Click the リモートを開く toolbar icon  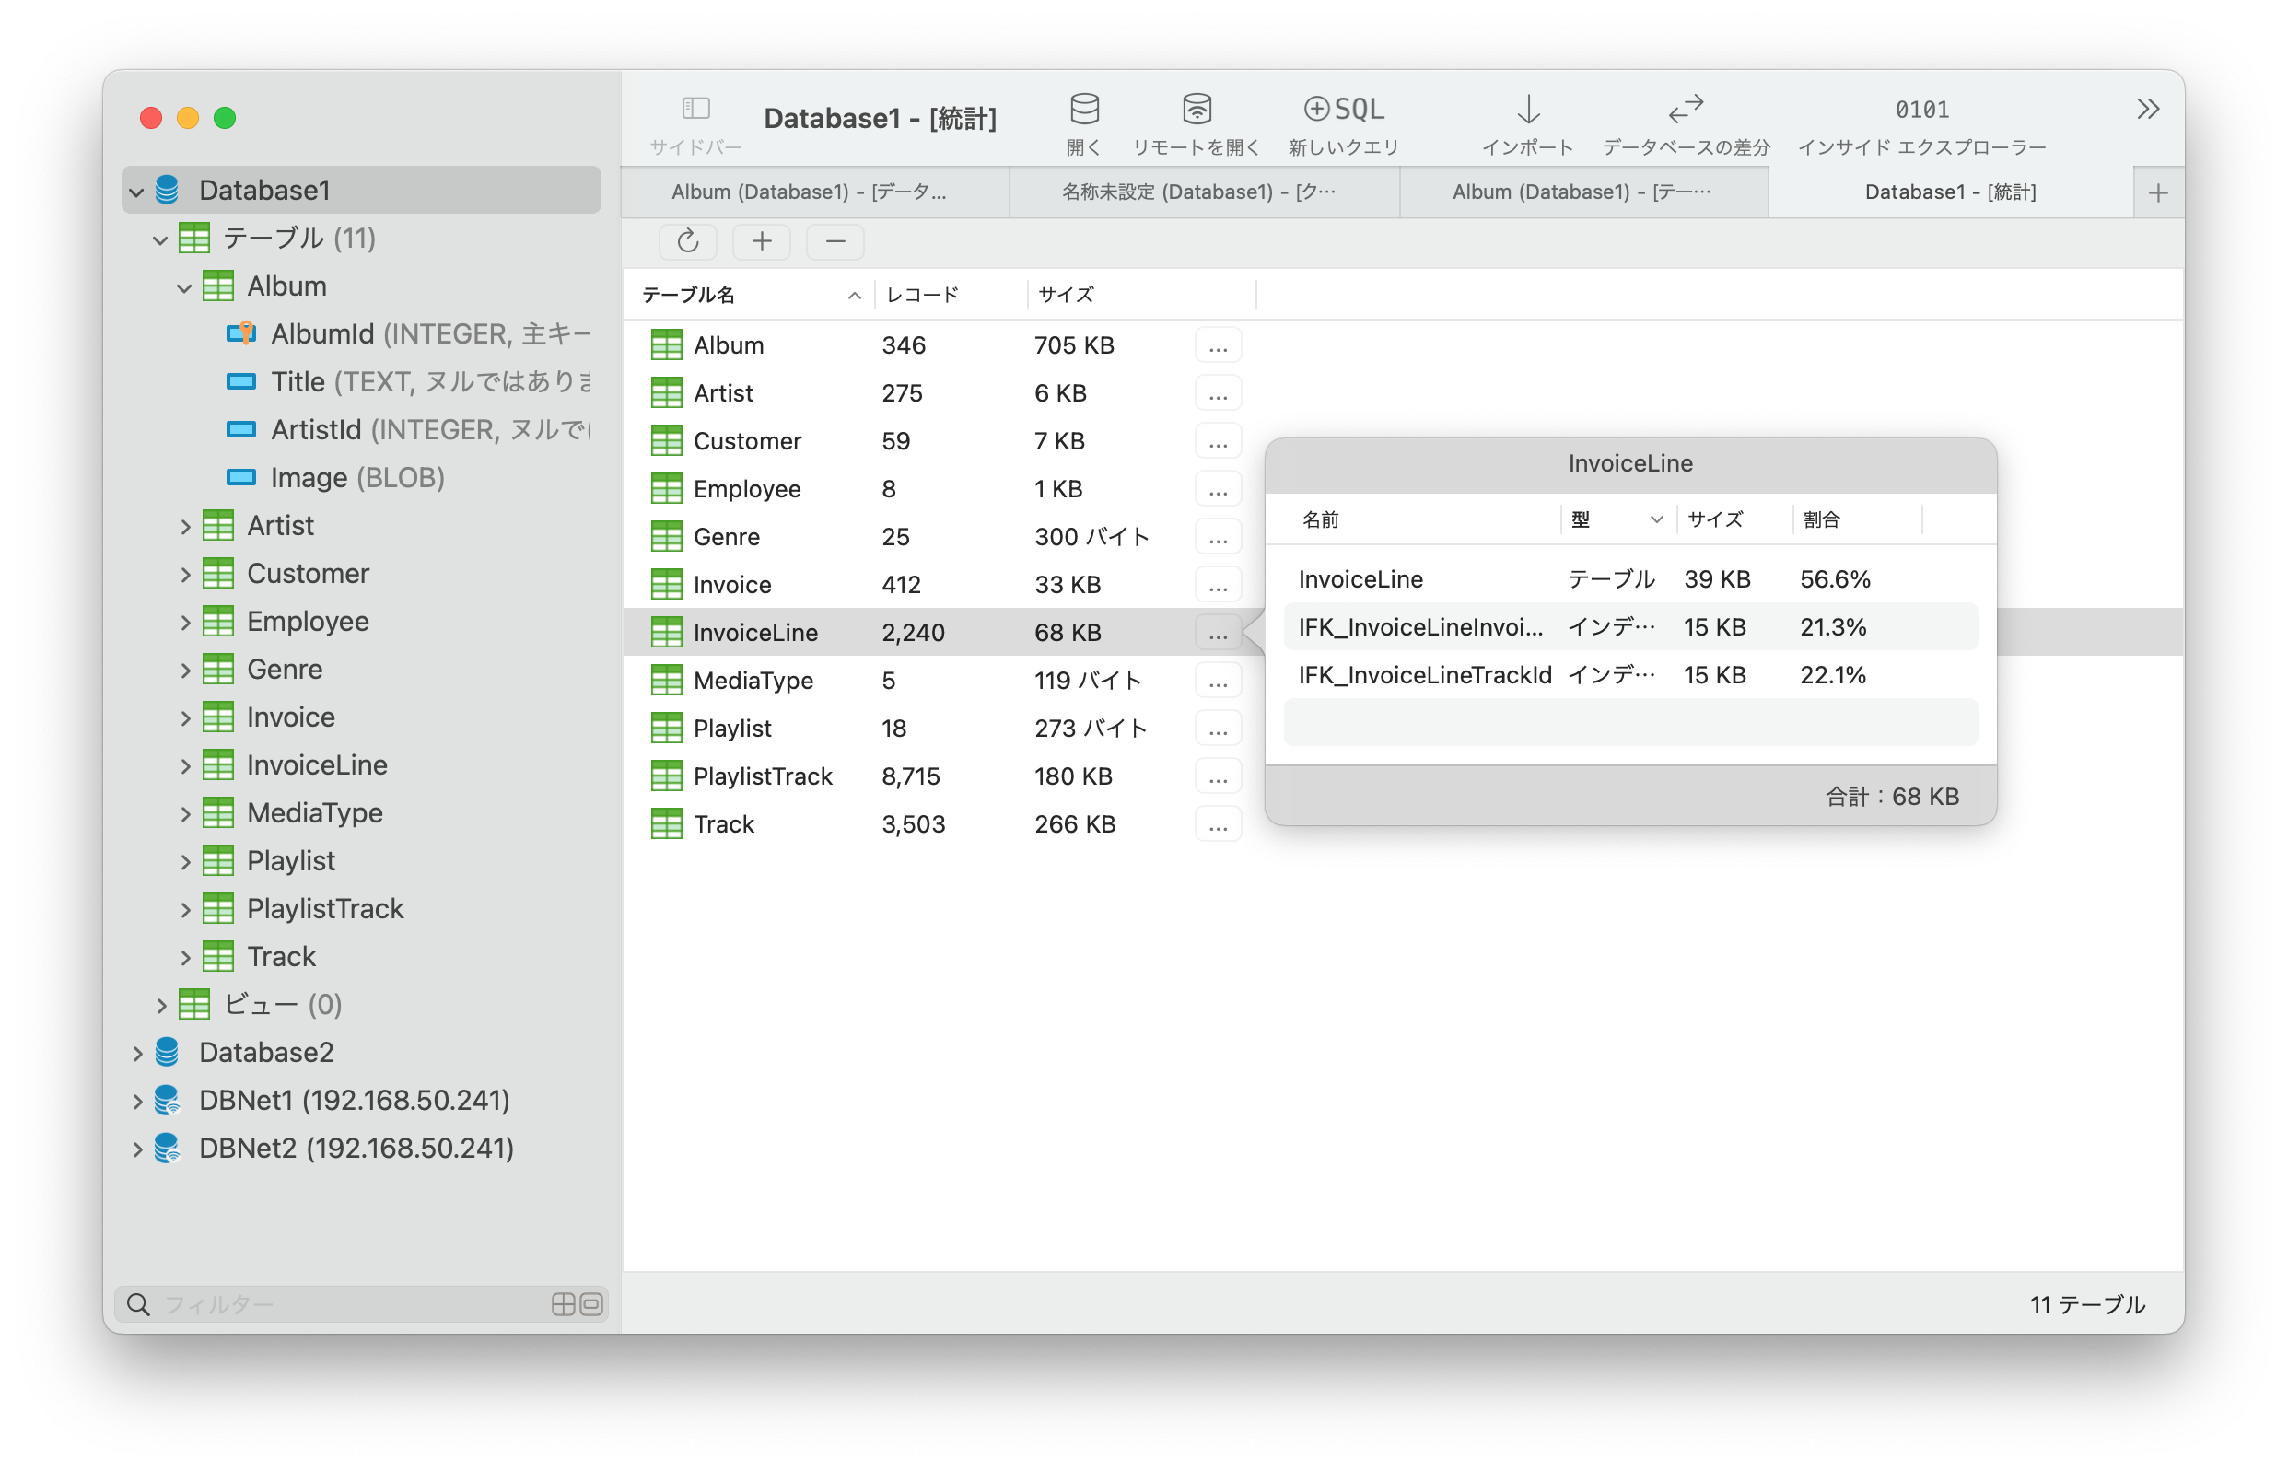point(1197,109)
